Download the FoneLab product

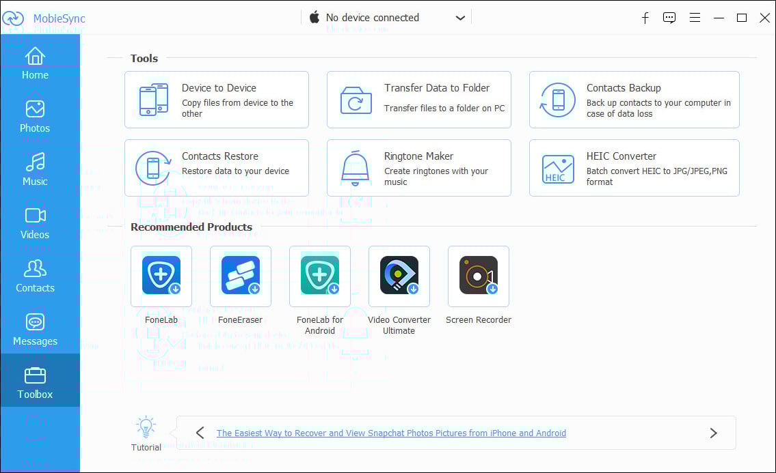(161, 276)
